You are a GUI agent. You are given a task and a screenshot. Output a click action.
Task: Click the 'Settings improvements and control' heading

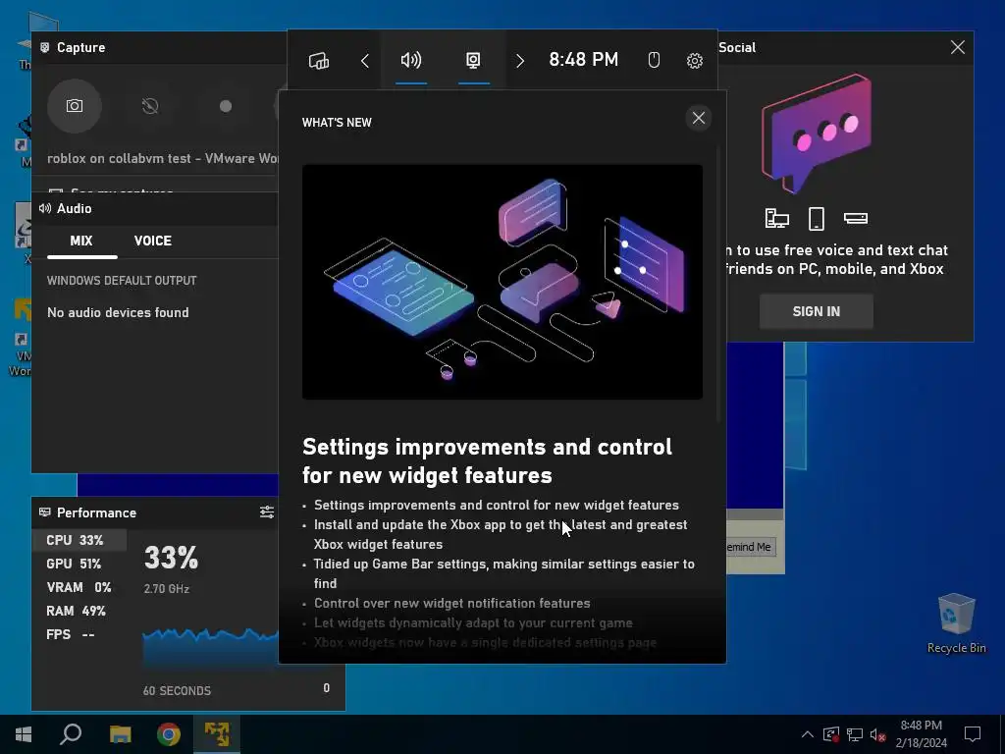pyautogui.click(x=487, y=461)
